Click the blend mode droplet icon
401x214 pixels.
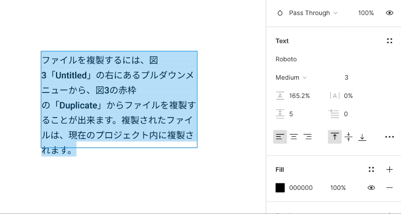(x=280, y=13)
